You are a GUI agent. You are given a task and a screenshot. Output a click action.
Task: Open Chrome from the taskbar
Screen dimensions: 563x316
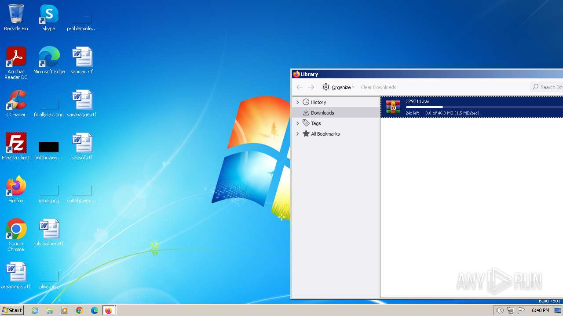(80, 310)
